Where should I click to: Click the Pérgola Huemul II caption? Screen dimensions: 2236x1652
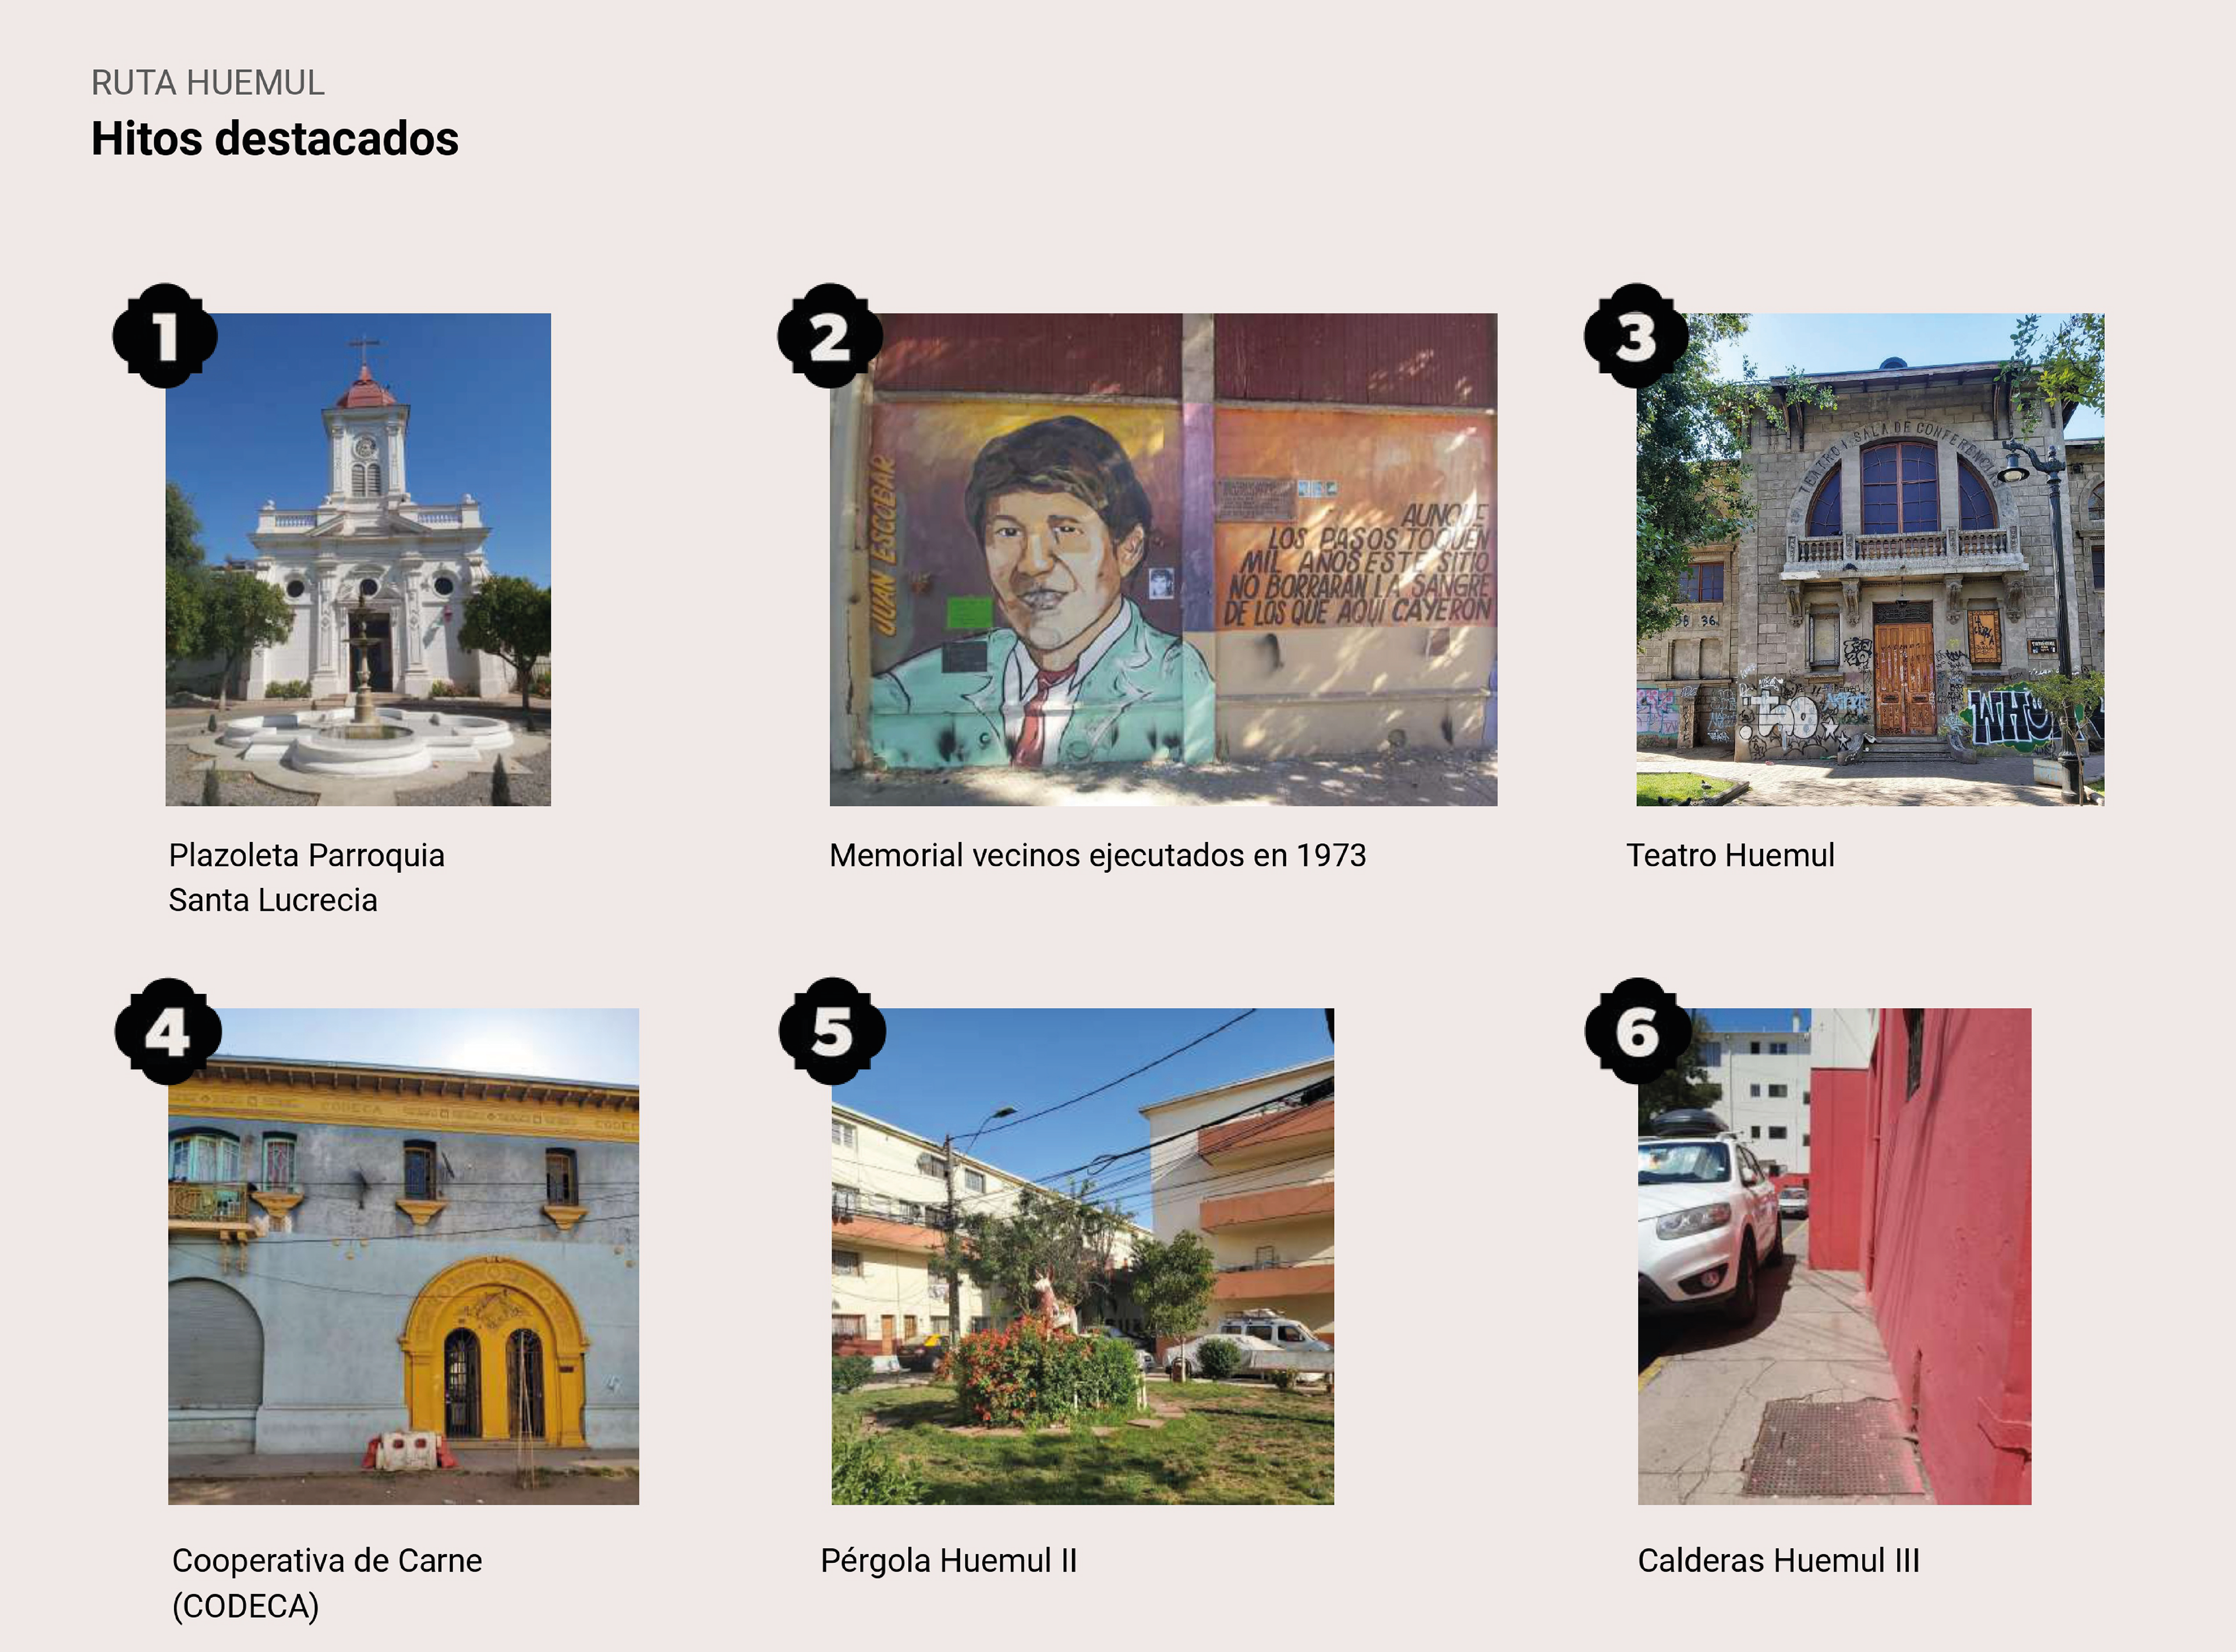pos(948,1560)
